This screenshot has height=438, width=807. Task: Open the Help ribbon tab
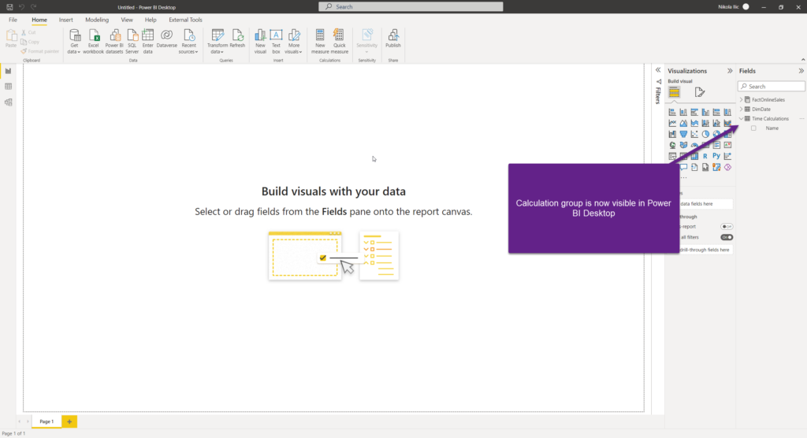pos(151,20)
